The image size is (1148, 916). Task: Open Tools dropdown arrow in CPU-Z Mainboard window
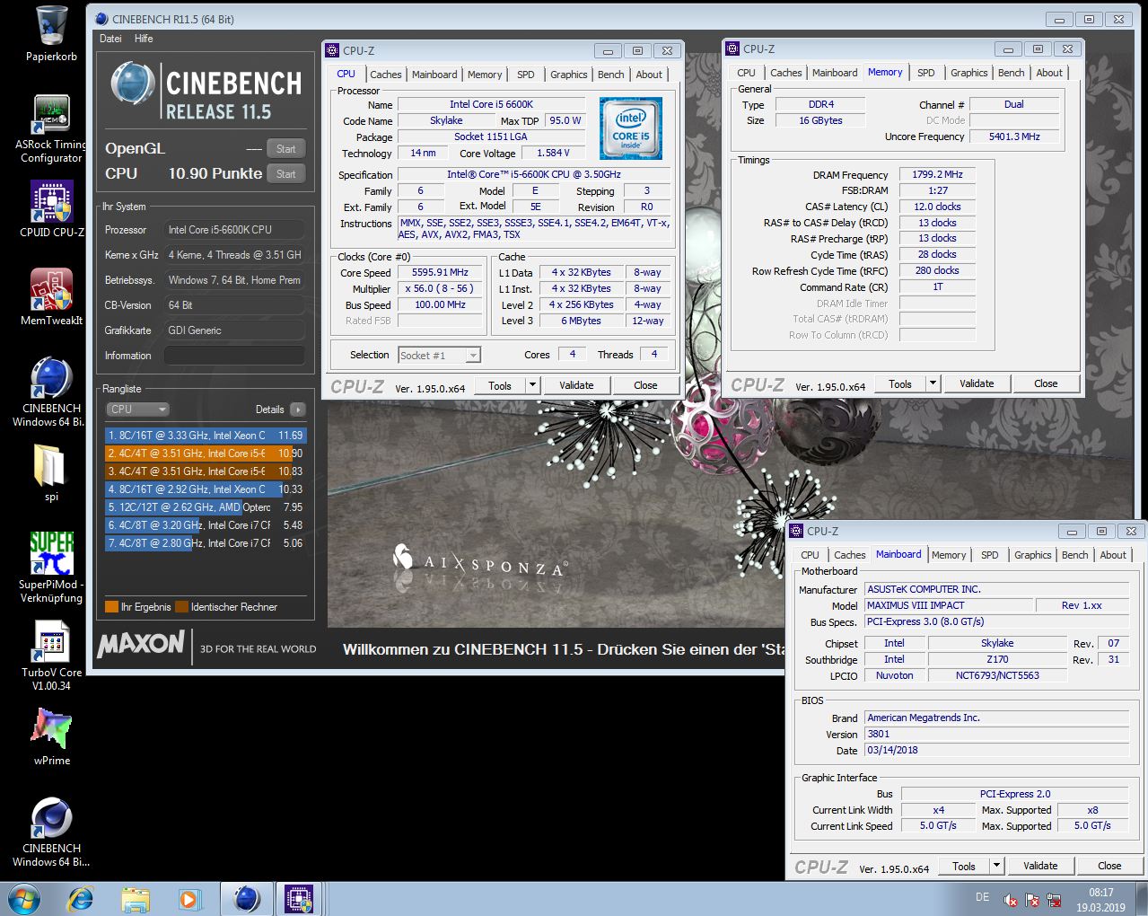click(996, 866)
